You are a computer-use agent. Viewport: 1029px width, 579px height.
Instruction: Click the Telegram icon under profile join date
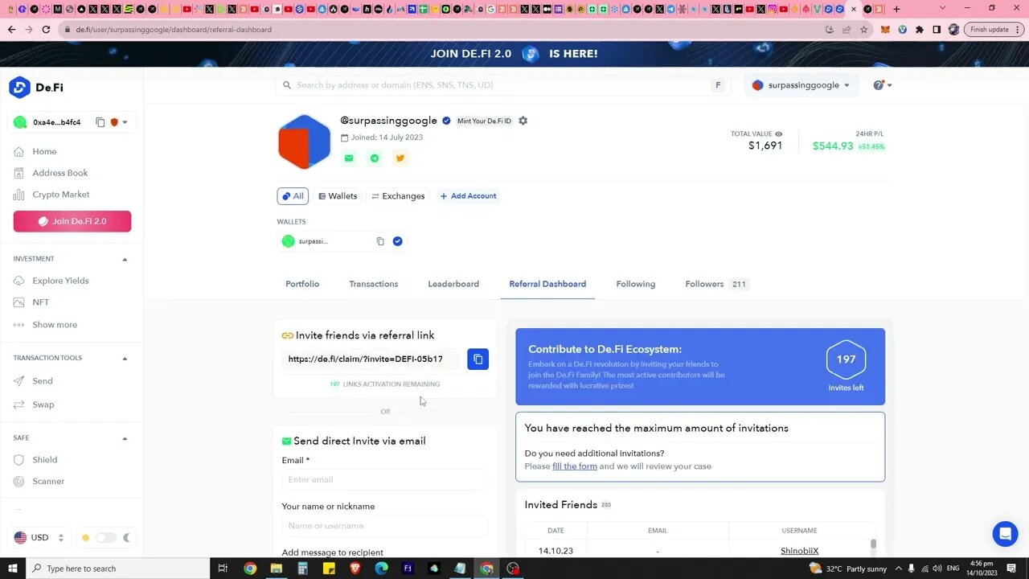click(x=375, y=158)
